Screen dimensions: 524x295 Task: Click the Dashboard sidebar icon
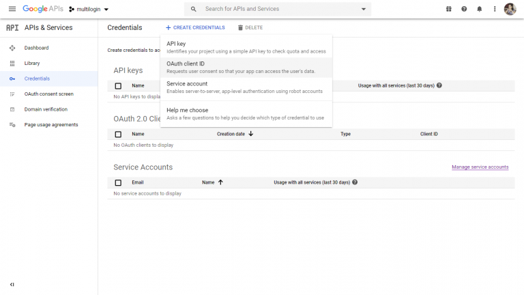(12, 48)
